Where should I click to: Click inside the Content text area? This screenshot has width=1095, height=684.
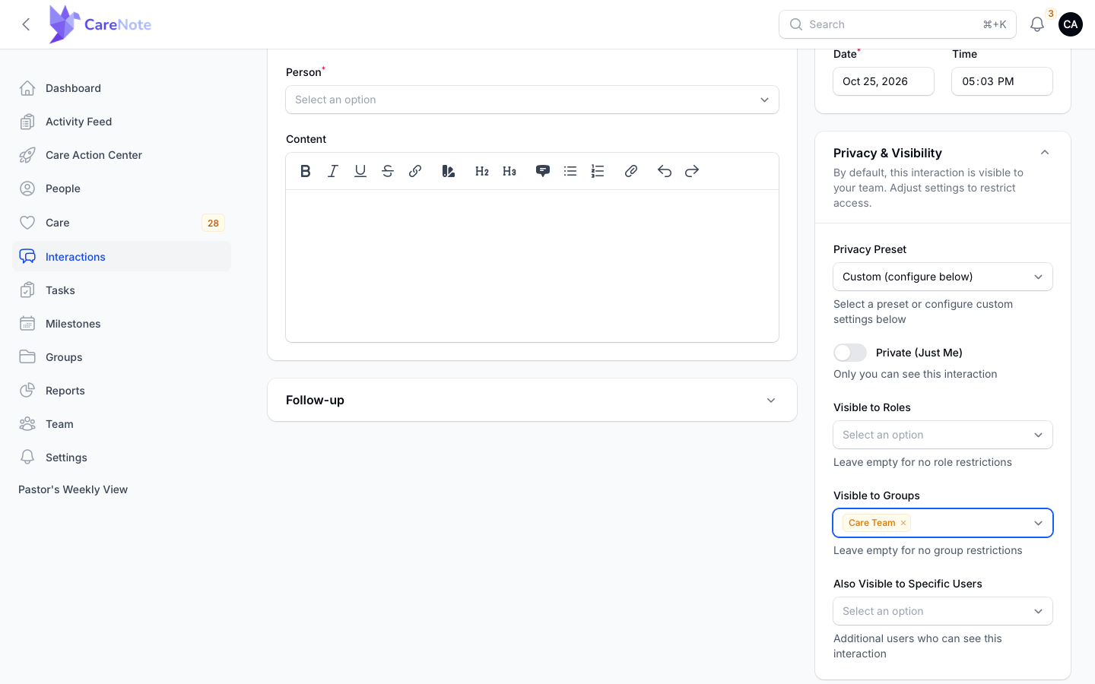coord(532,266)
